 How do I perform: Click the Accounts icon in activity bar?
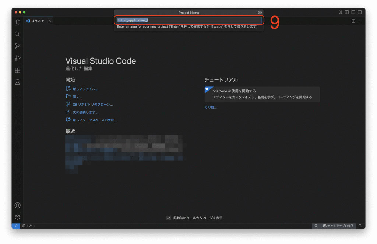pyautogui.click(x=17, y=205)
